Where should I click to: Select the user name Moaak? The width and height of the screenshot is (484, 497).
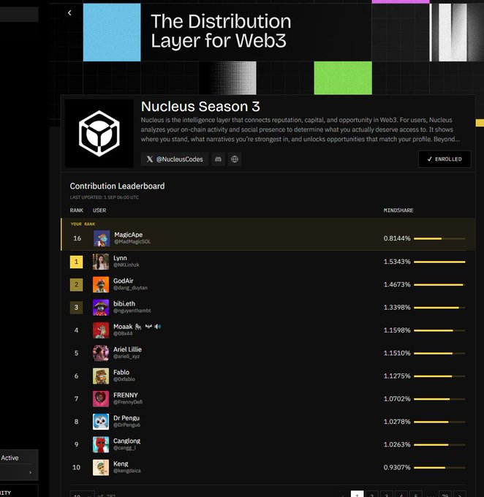(x=123, y=327)
